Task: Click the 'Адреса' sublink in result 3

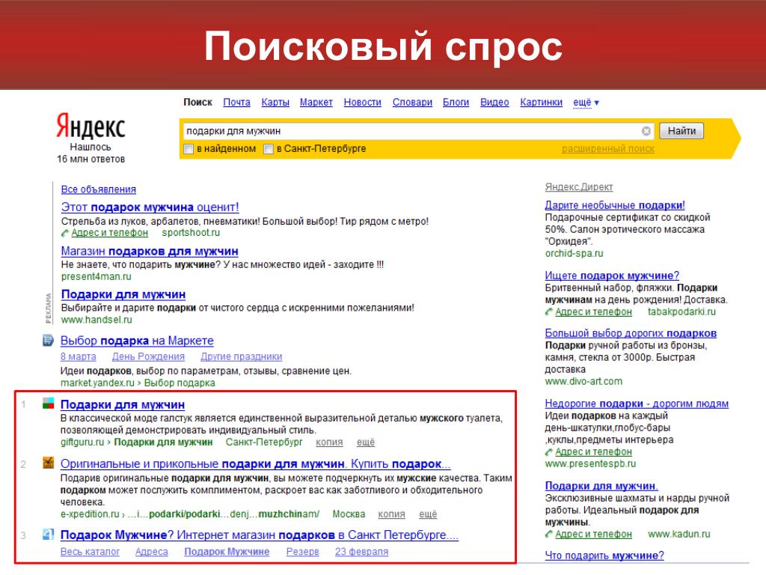Action: click(x=151, y=552)
